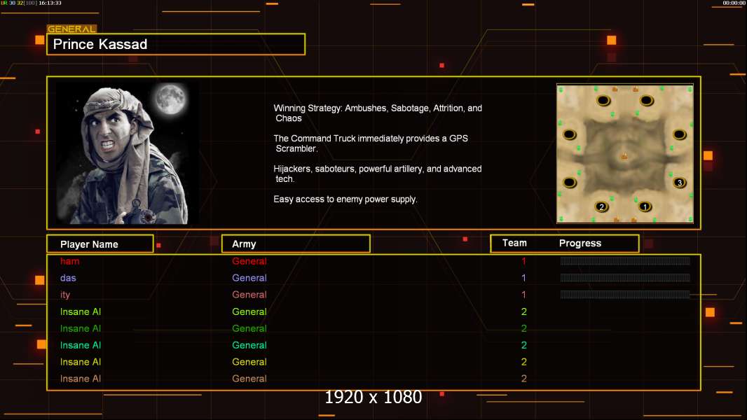The width and height of the screenshot is (747, 420).
Task: Click start position 3 on the minimap
Action: point(679,182)
